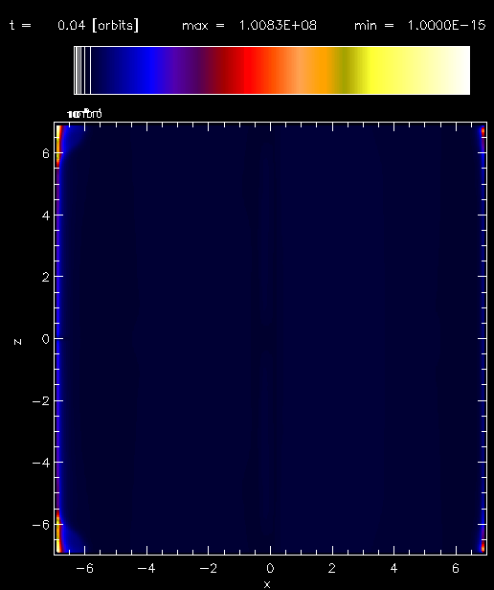The width and height of the screenshot is (494, 590).
Task: Click the red band in the colorbar
Action: pos(248,70)
